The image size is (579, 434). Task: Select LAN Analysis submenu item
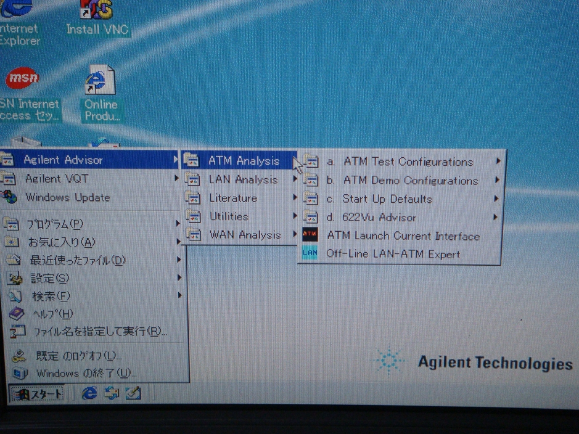click(x=240, y=179)
